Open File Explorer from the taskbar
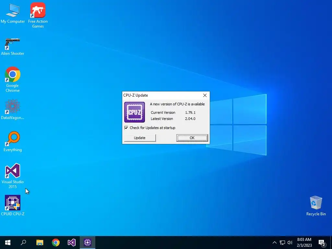The height and width of the screenshot is (249, 332). coord(40,243)
